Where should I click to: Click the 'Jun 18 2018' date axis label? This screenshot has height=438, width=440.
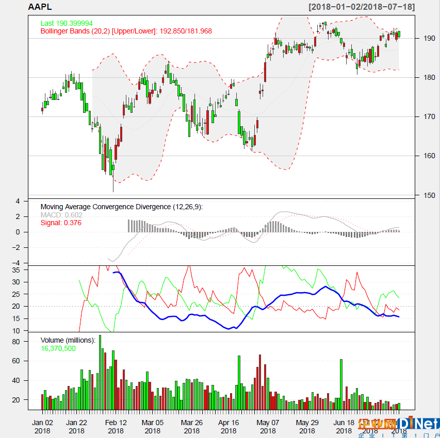pos(344,427)
